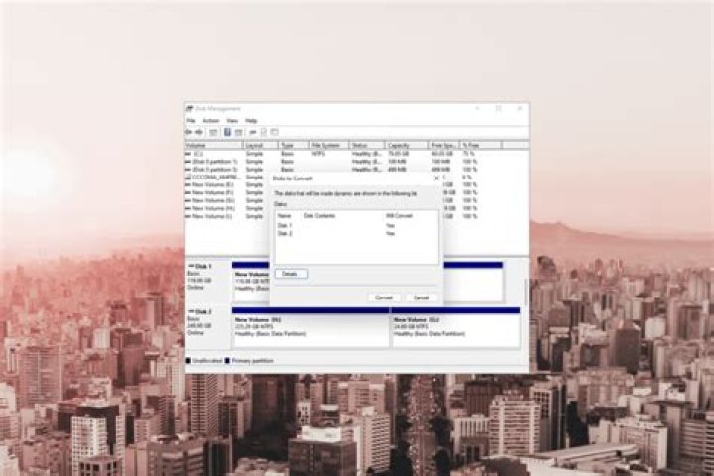Close the Disks to Convert dialog

coord(436,178)
